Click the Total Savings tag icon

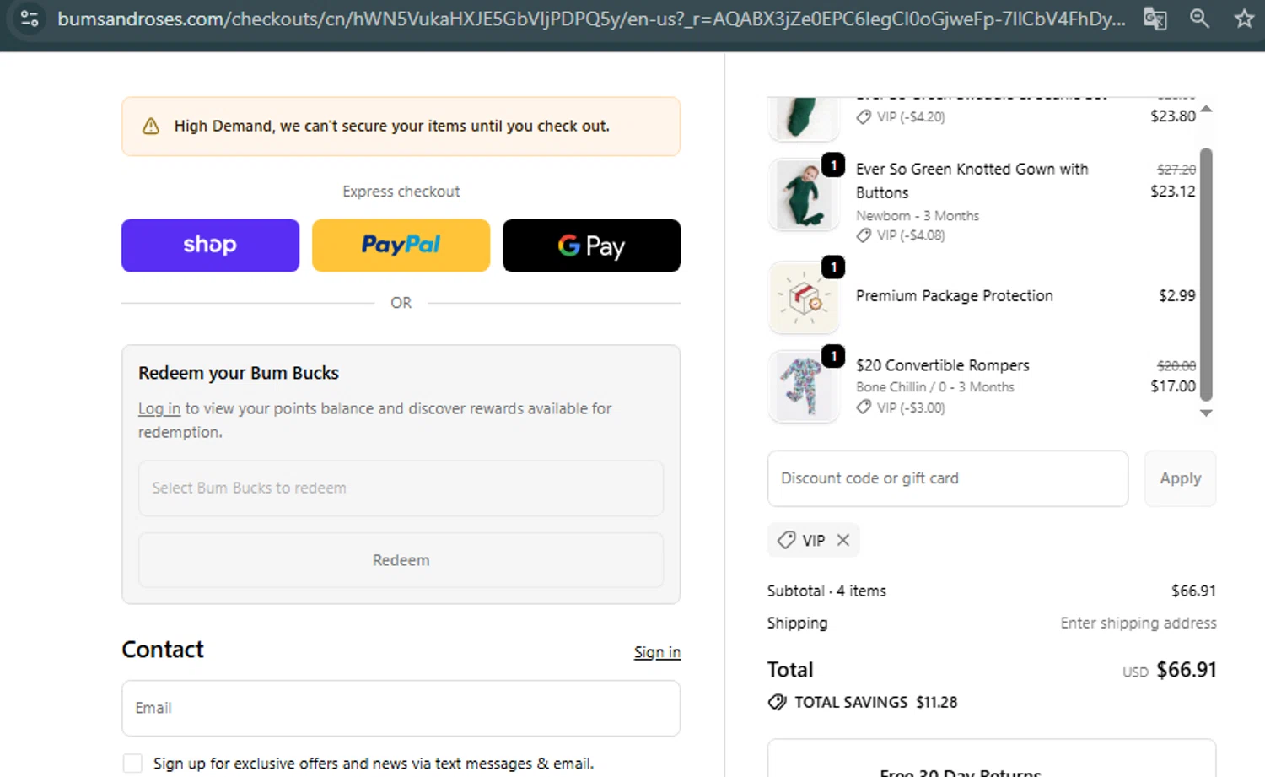[x=777, y=702]
